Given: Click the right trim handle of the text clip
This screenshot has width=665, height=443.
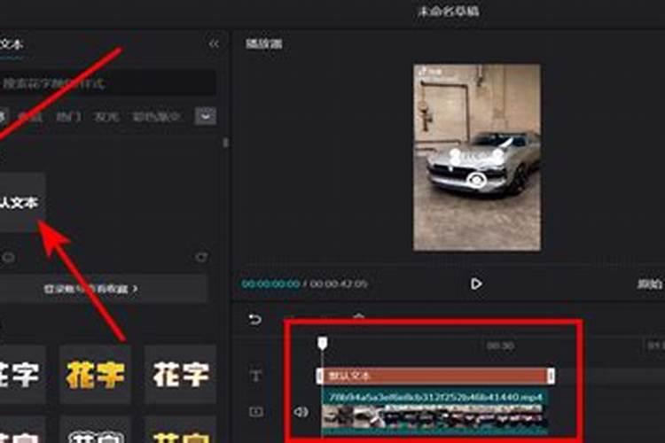Looking at the screenshot, I should click(x=551, y=376).
